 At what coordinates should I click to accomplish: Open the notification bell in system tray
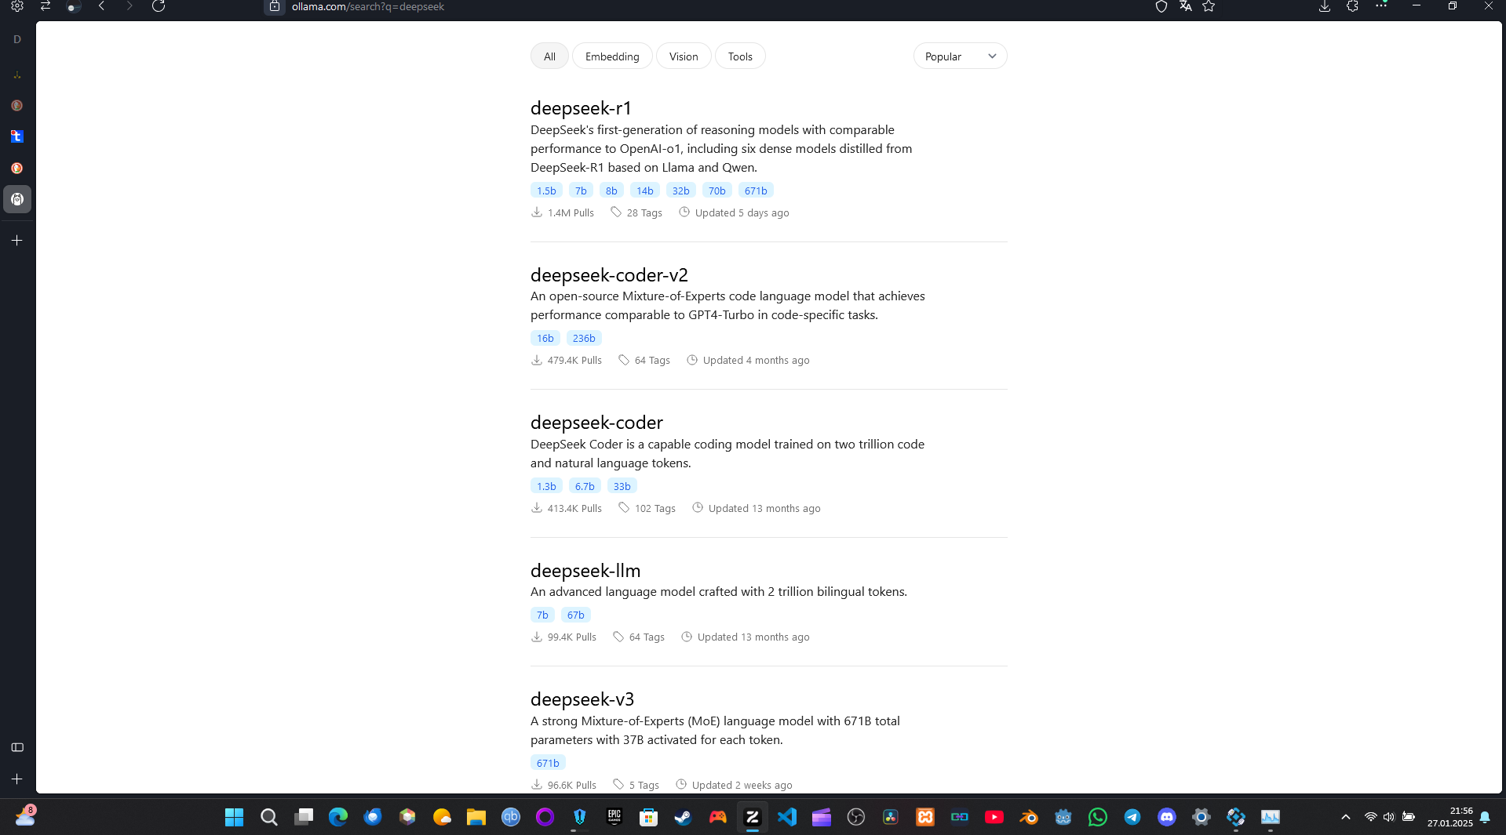point(1485,817)
